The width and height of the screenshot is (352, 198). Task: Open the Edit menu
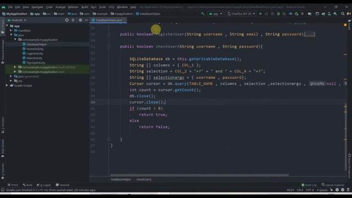[x=18, y=7]
